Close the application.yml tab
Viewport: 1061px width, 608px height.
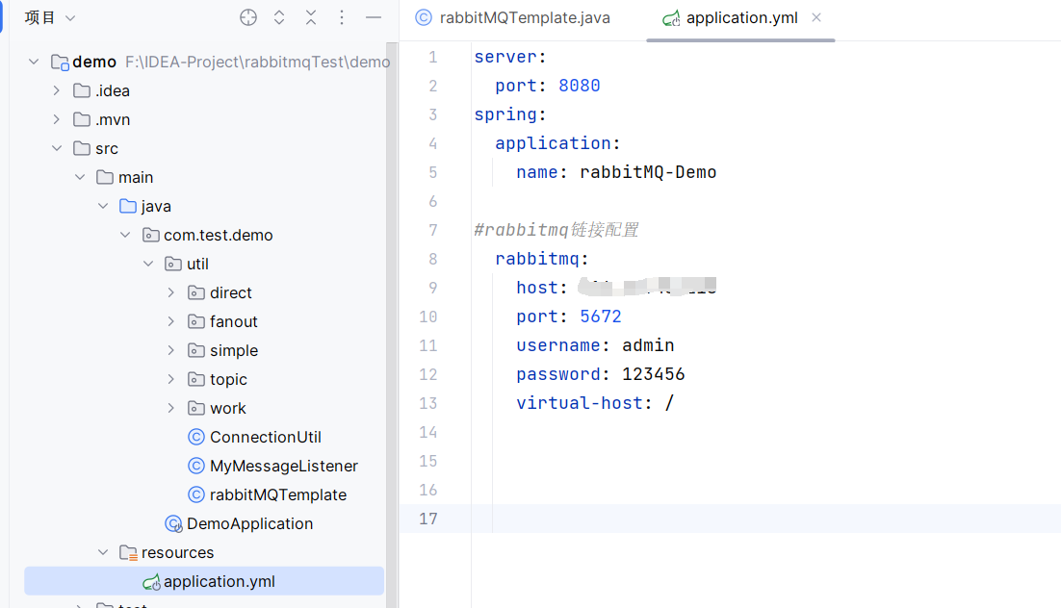[816, 17]
